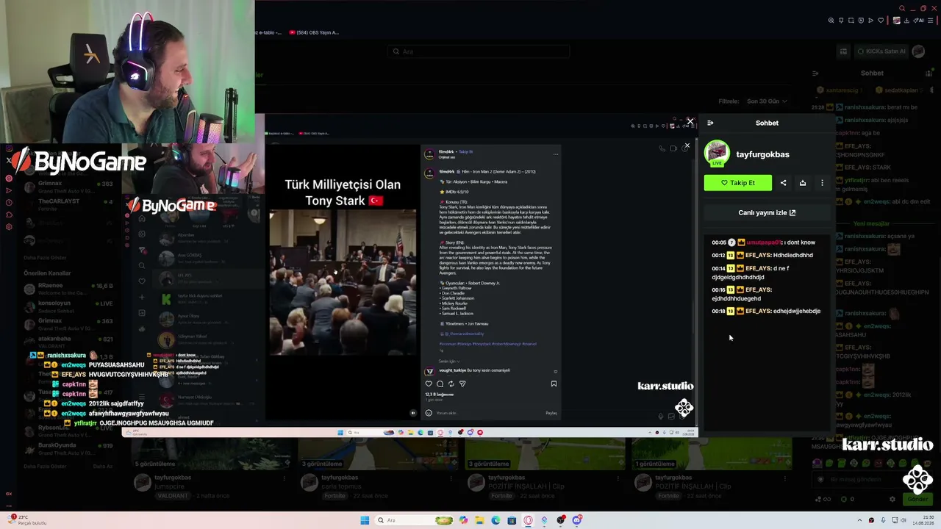The width and height of the screenshot is (941, 529).
Task: Open the Copilot icon in the Windows taskbar
Action: click(463, 520)
